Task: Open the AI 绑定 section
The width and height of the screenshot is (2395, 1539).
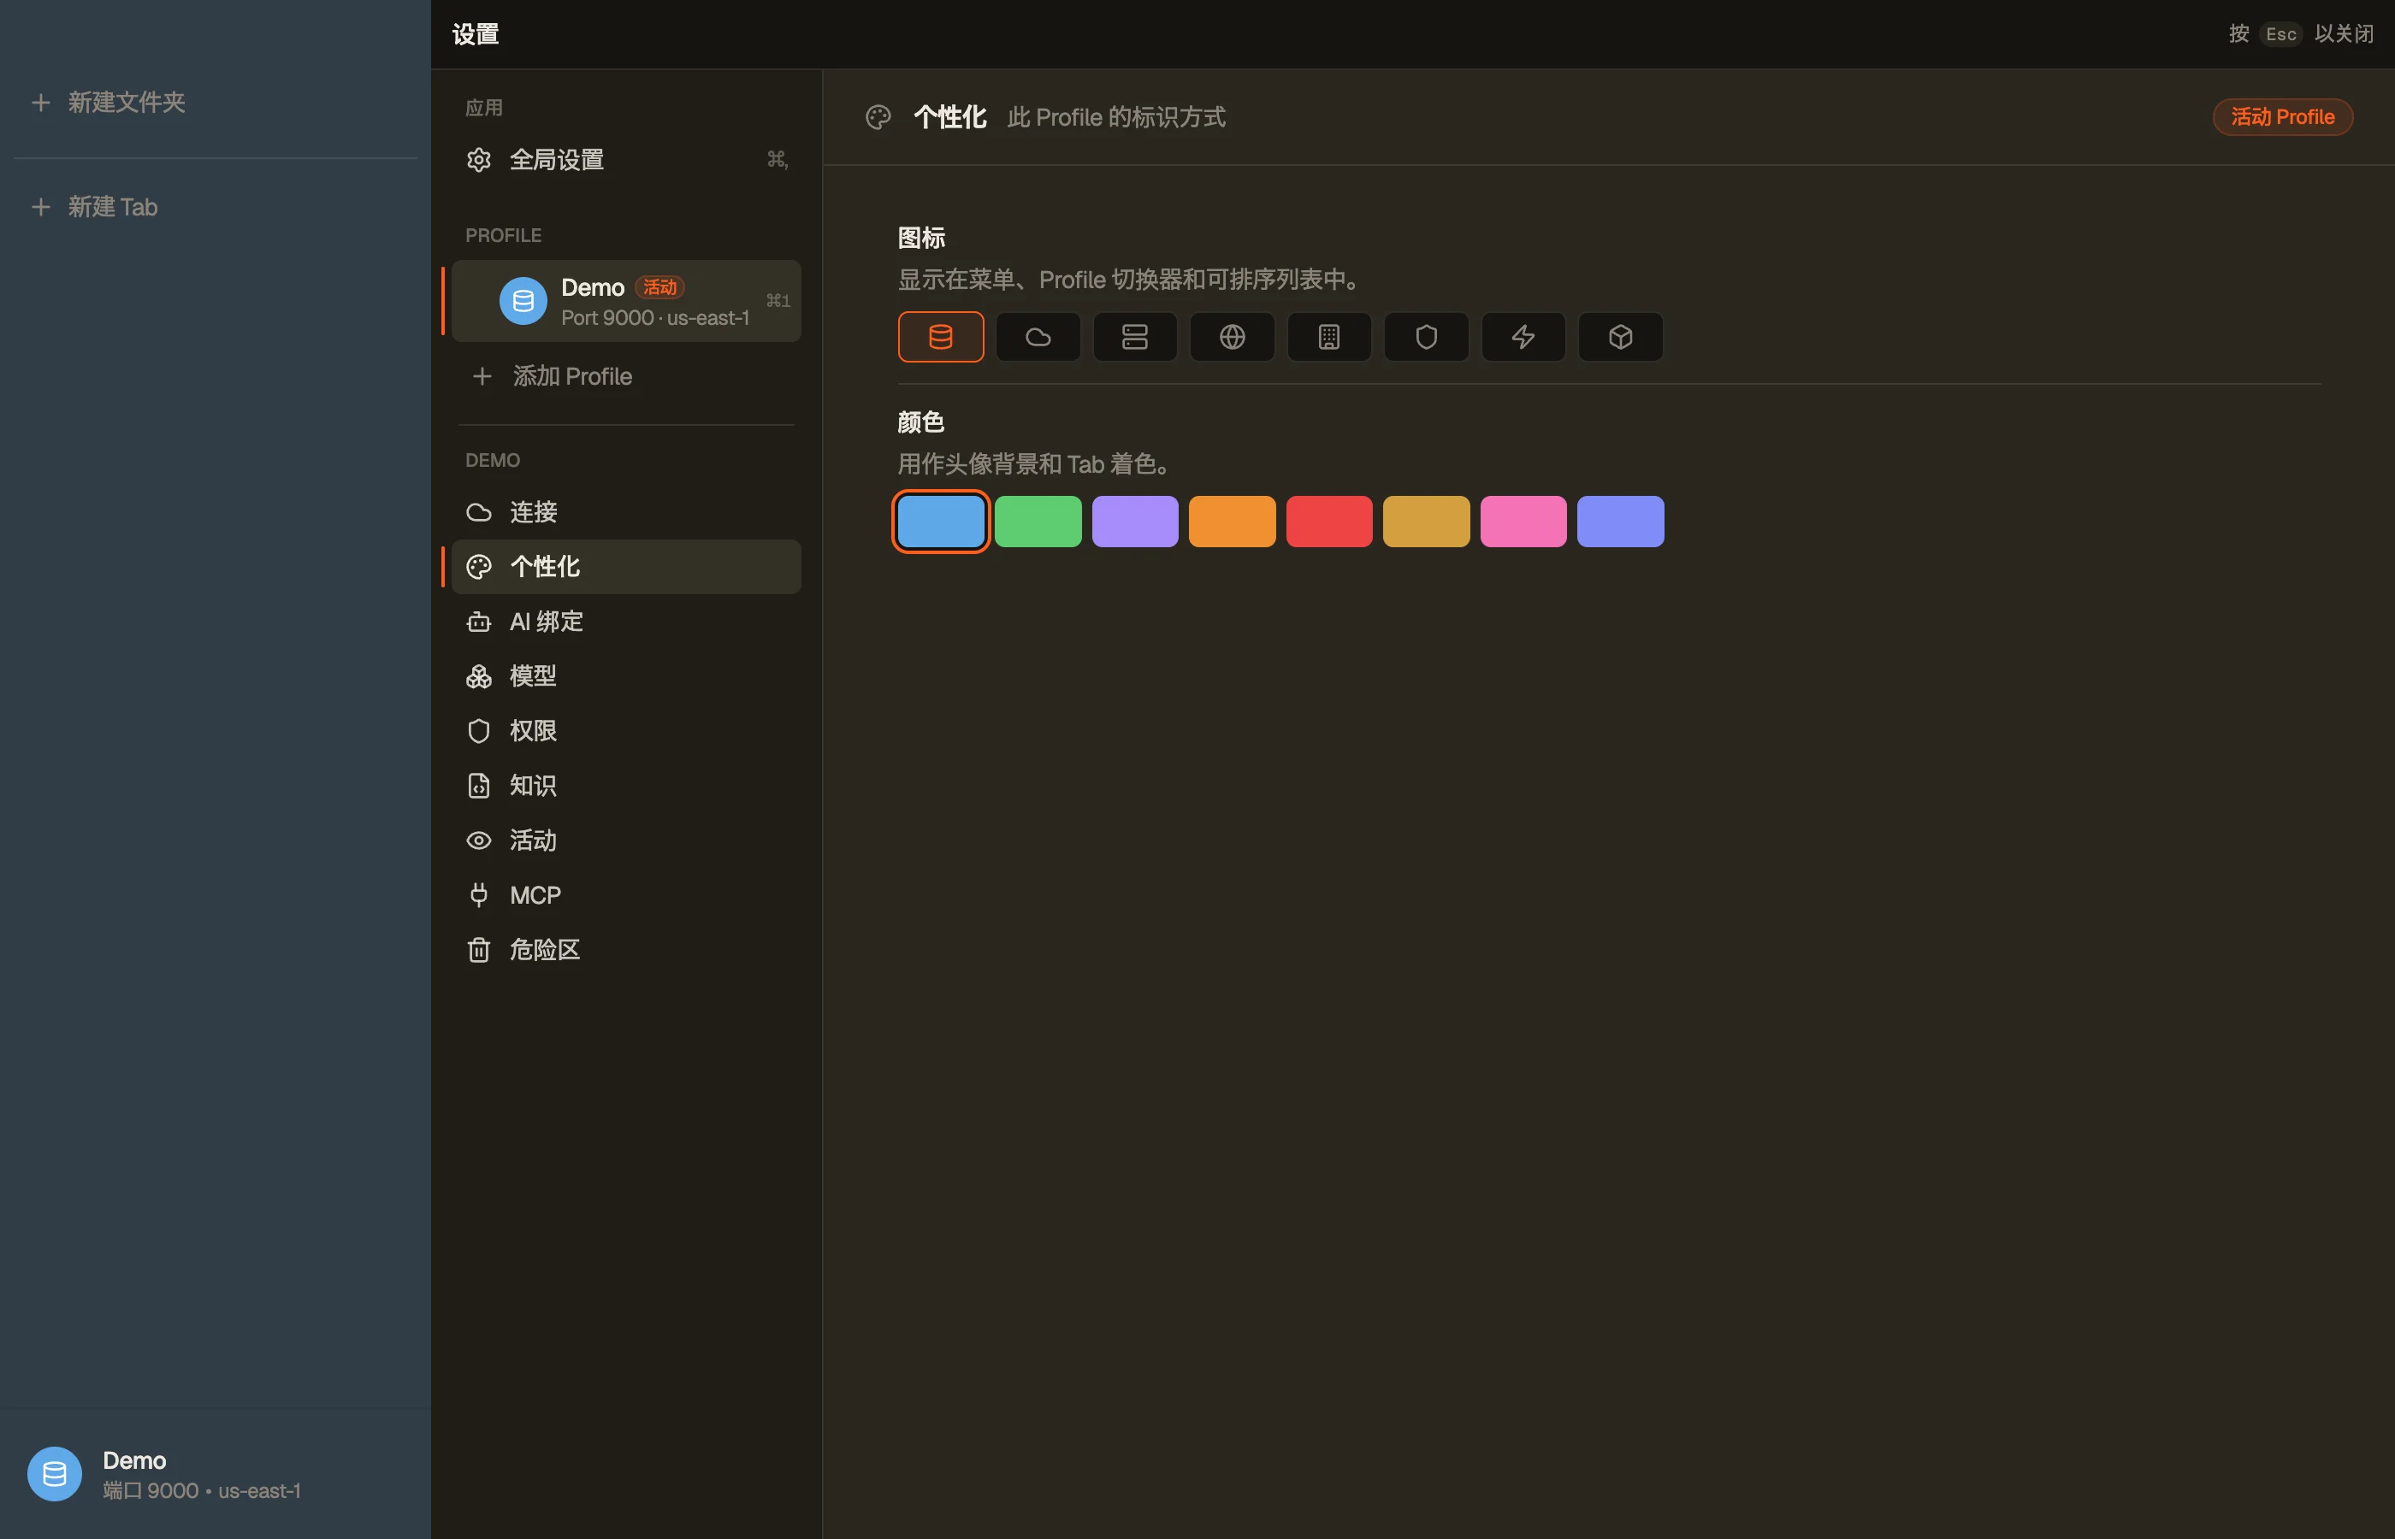Action: [626, 622]
